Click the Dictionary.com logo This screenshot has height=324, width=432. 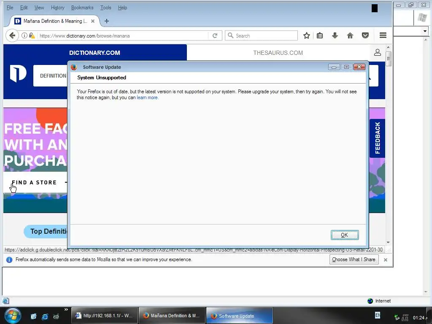pyautogui.click(x=18, y=74)
